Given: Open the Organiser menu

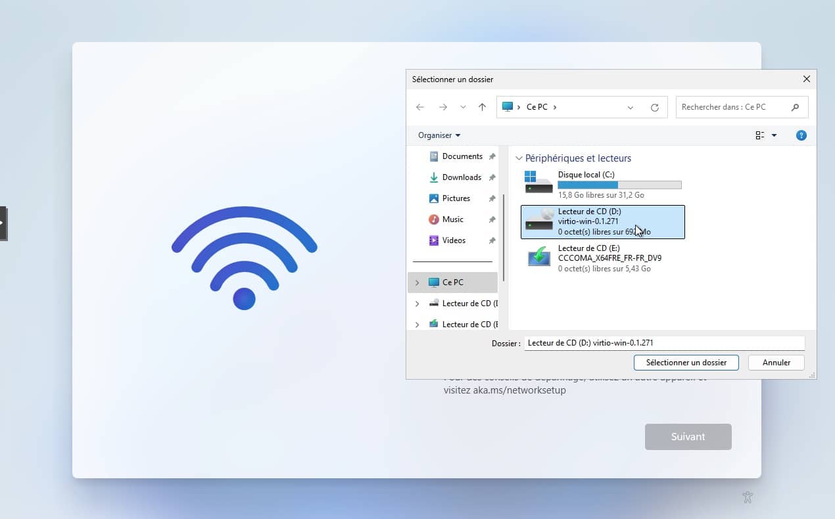Looking at the screenshot, I should [x=439, y=135].
